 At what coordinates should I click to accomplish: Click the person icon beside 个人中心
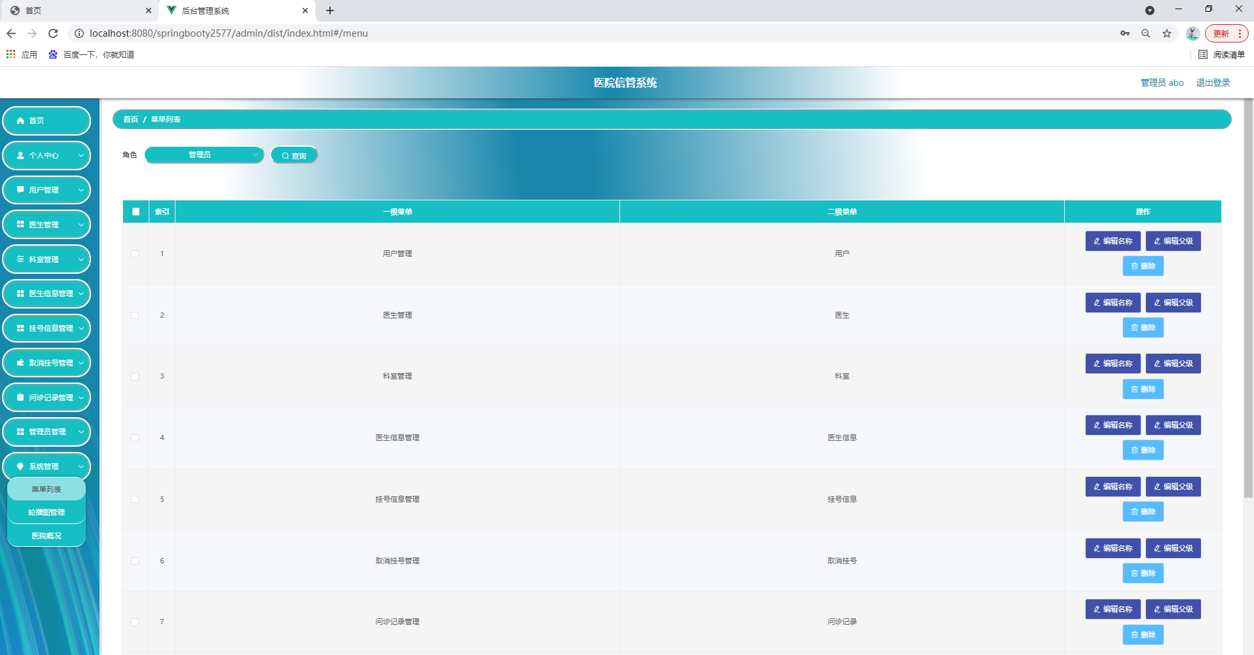(20, 155)
